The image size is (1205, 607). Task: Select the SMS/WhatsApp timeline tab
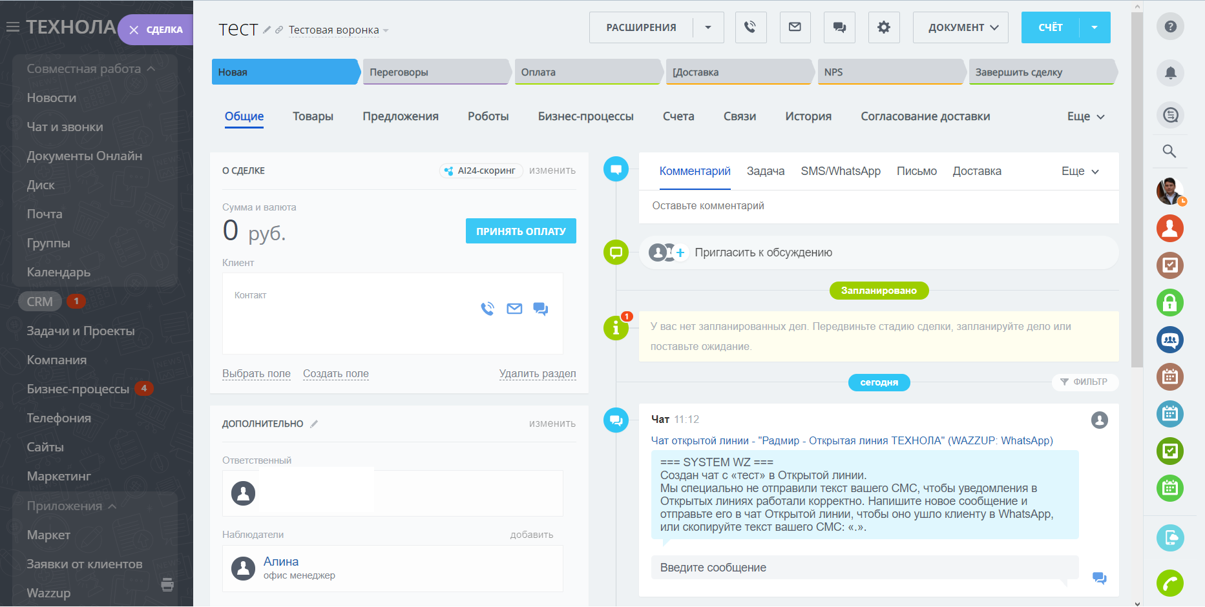coord(840,171)
